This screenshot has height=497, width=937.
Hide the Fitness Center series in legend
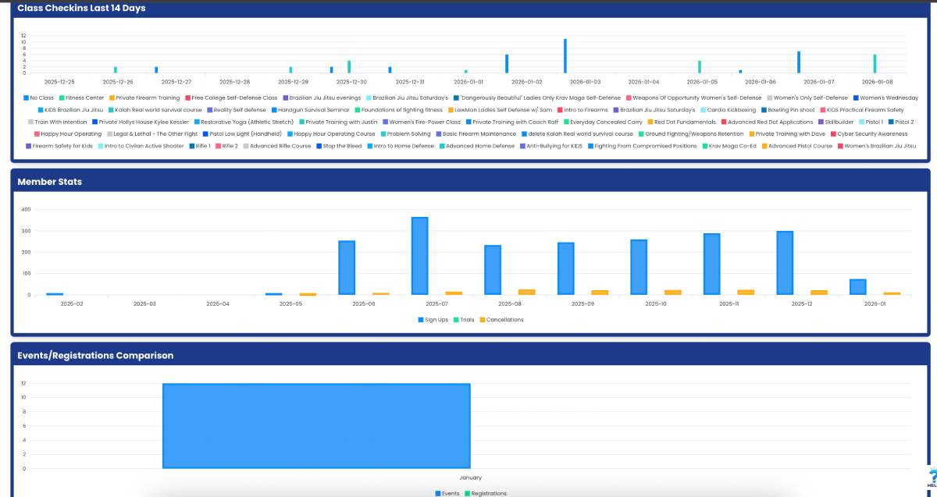pyautogui.click(x=82, y=98)
